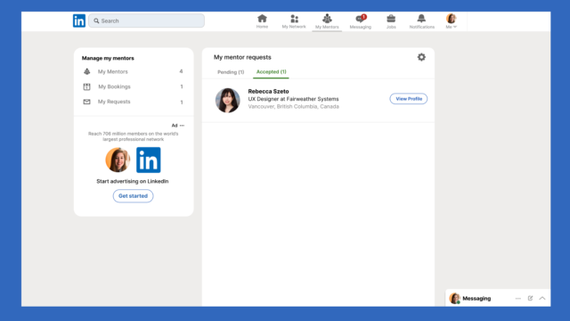Compose new message via pencil icon
This screenshot has width=570, height=321.
coord(531,298)
